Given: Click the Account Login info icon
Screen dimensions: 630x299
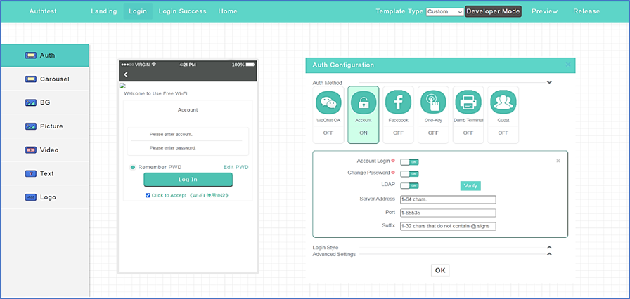Looking at the screenshot, I should click(x=393, y=161).
